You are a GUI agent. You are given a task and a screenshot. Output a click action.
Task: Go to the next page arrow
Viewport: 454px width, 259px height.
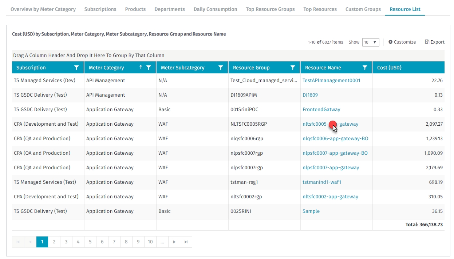[174, 242]
